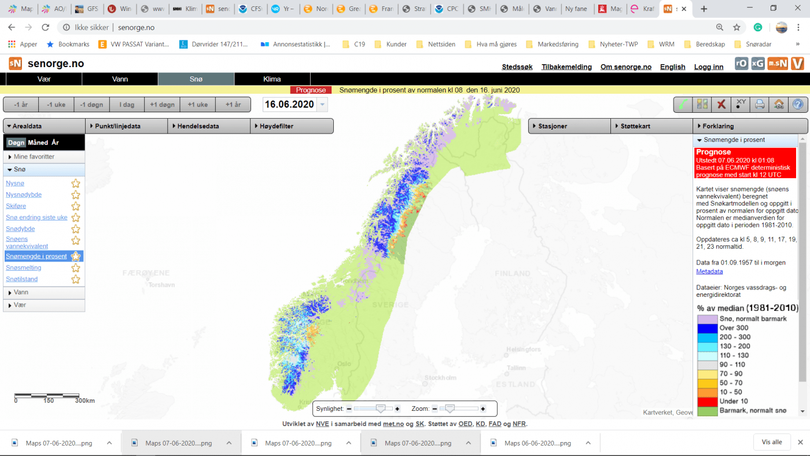Open the multi-map comparison grid icon
This screenshot has height=456, width=810.
tap(702, 104)
